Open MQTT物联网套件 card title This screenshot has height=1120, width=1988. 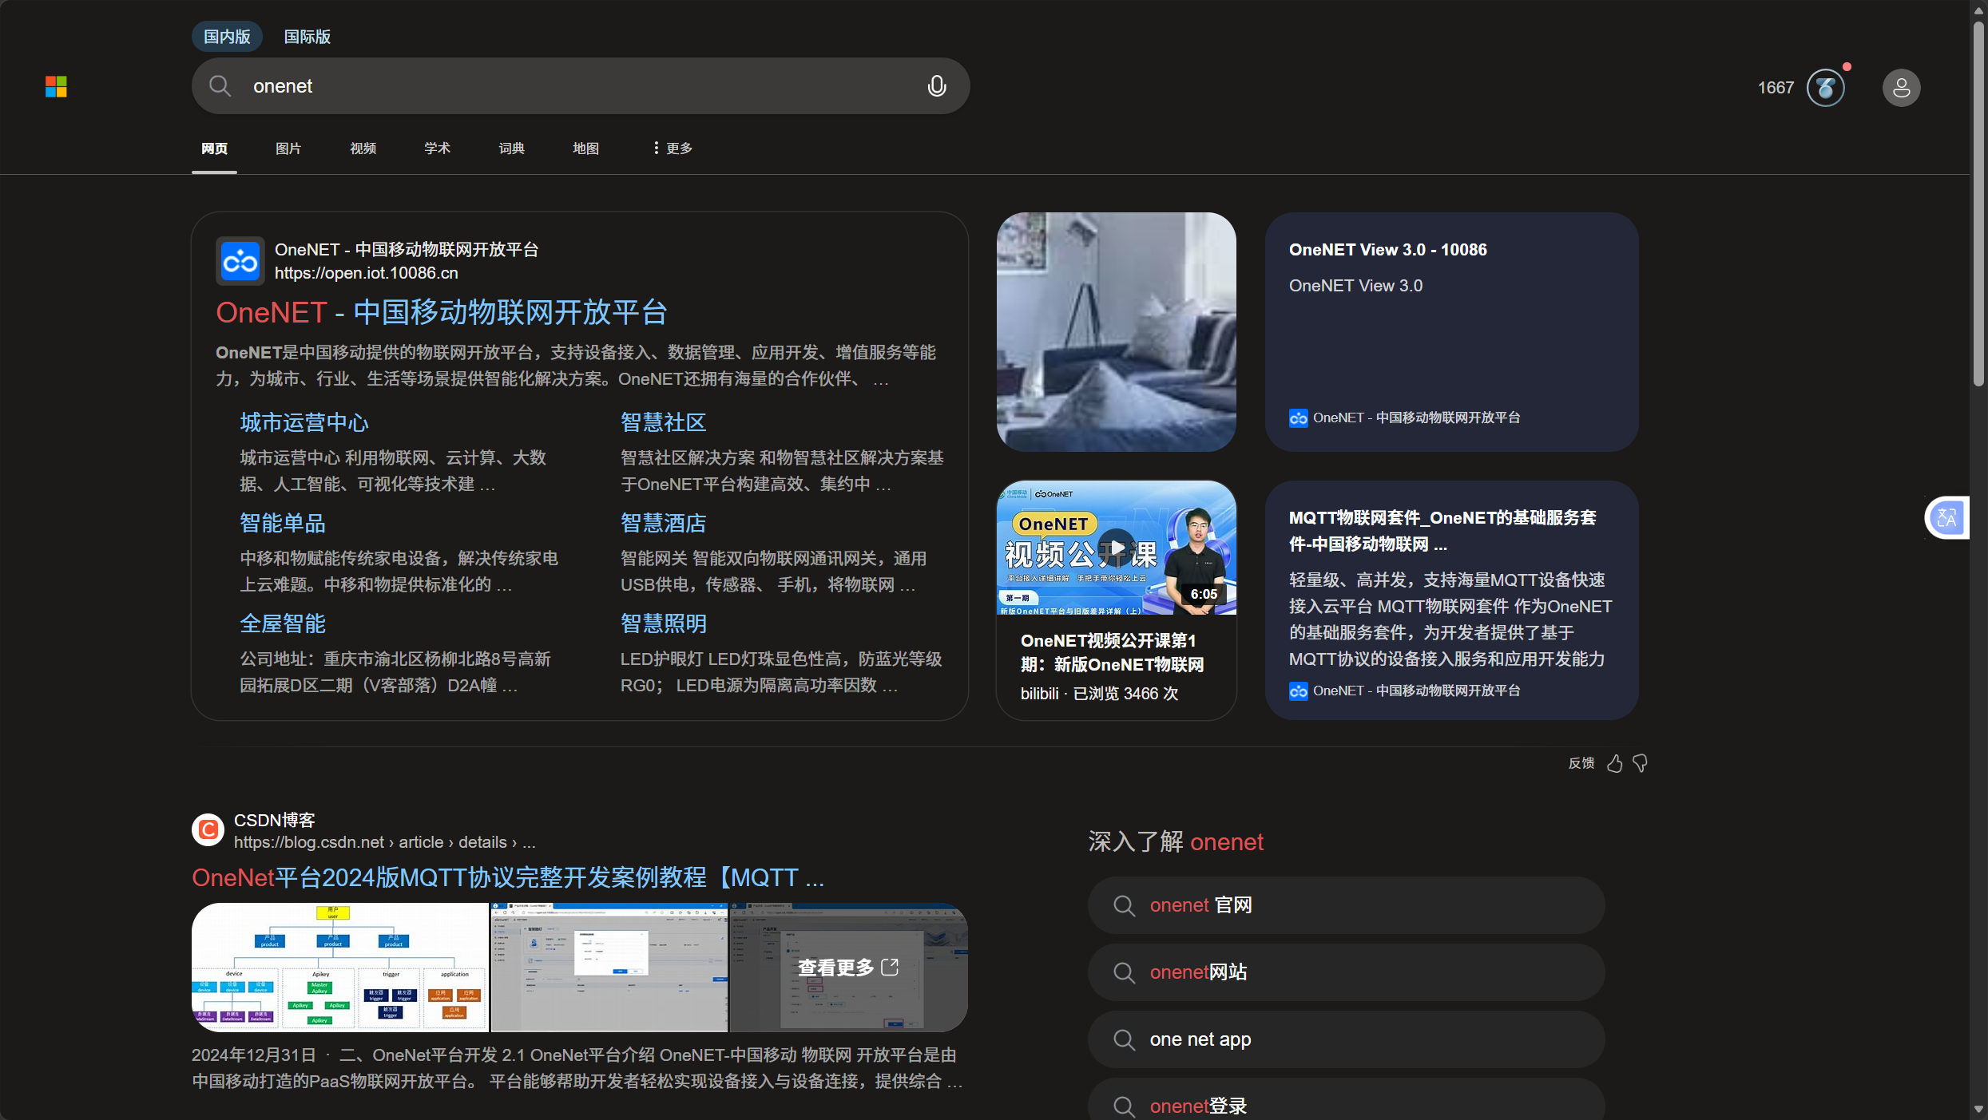tap(1442, 531)
